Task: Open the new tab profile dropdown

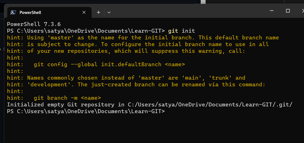Action: click(x=109, y=12)
